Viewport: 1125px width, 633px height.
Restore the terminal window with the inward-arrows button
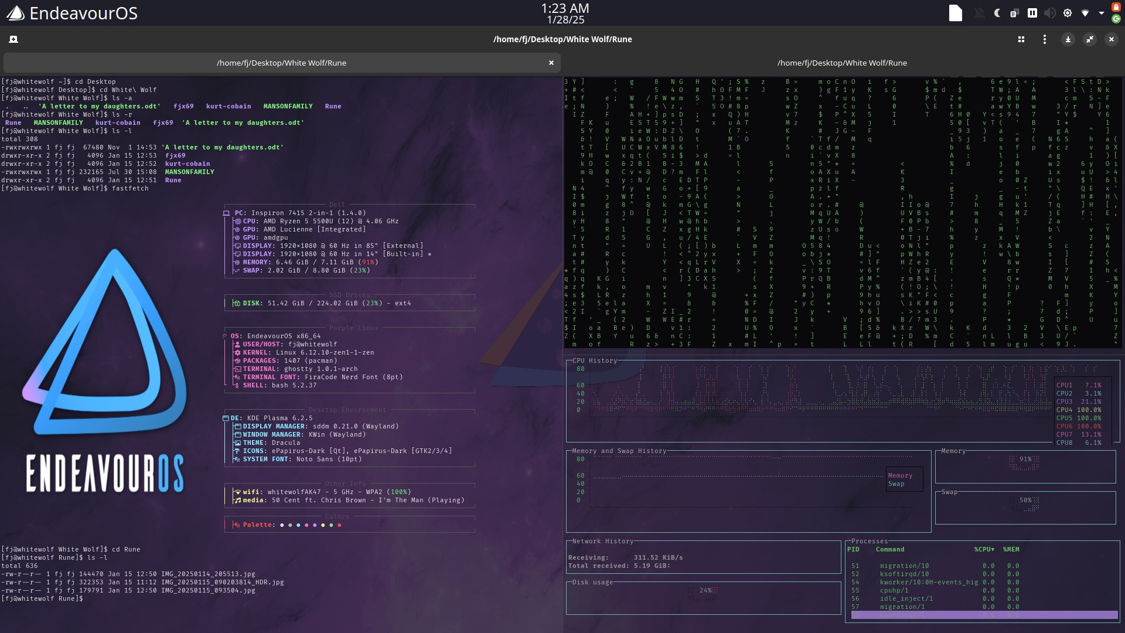(x=1089, y=39)
